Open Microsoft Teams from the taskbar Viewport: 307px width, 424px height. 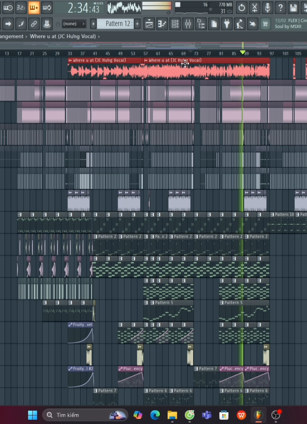(207, 415)
